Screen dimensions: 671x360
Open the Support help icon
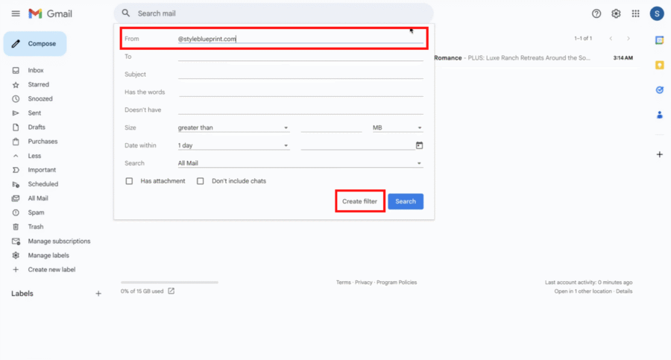click(x=596, y=13)
